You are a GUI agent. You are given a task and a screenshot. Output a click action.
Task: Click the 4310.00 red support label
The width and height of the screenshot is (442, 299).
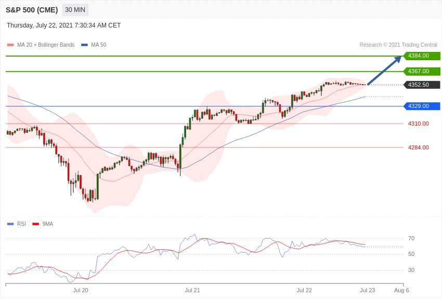(x=419, y=124)
